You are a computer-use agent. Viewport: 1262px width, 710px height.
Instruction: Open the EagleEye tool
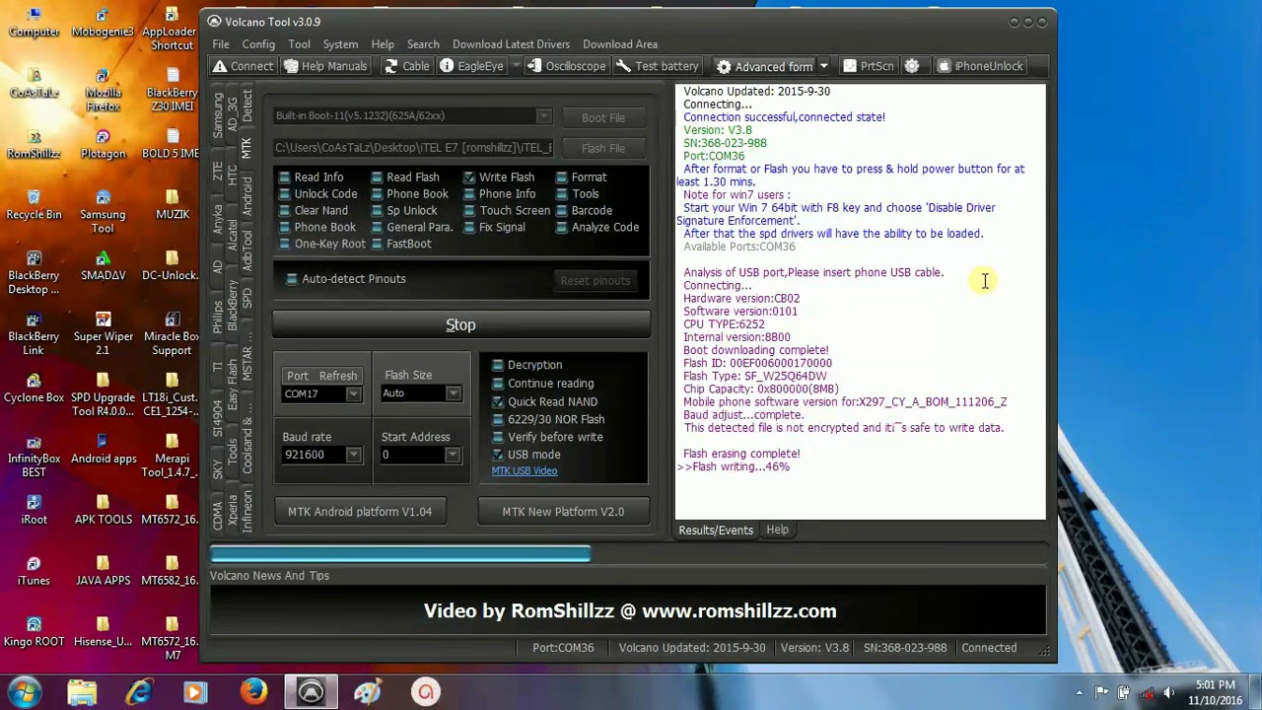coord(471,66)
